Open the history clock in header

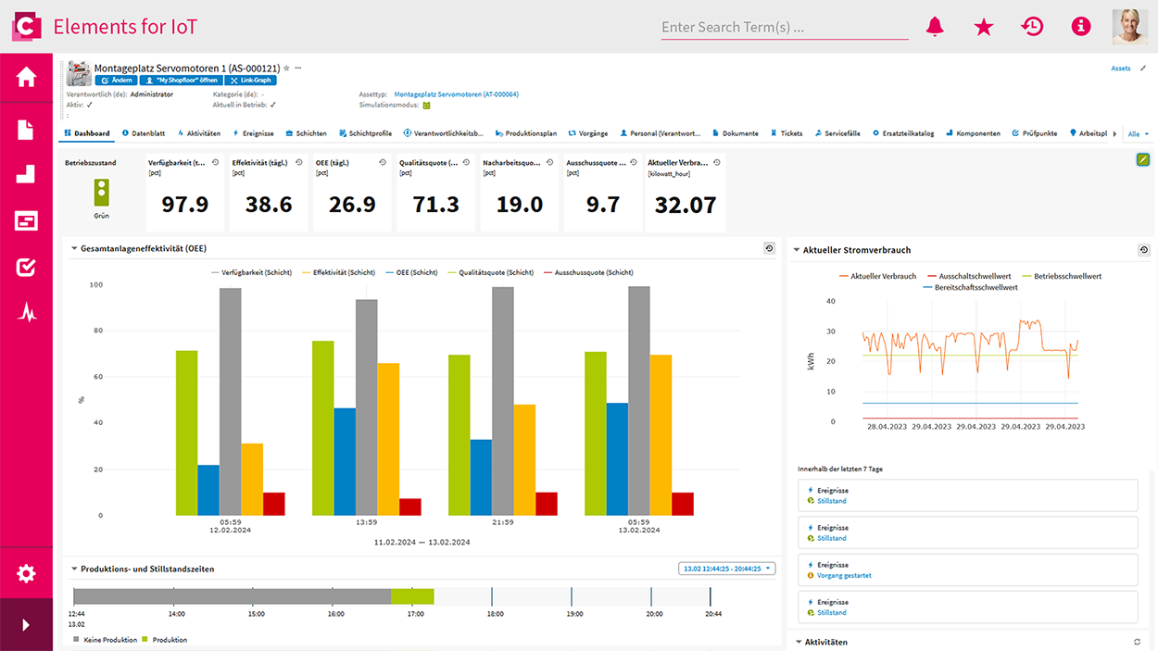[1032, 27]
